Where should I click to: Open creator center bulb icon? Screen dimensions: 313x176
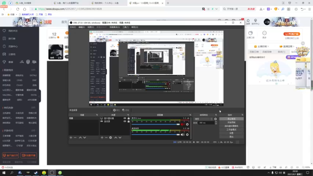point(255,21)
